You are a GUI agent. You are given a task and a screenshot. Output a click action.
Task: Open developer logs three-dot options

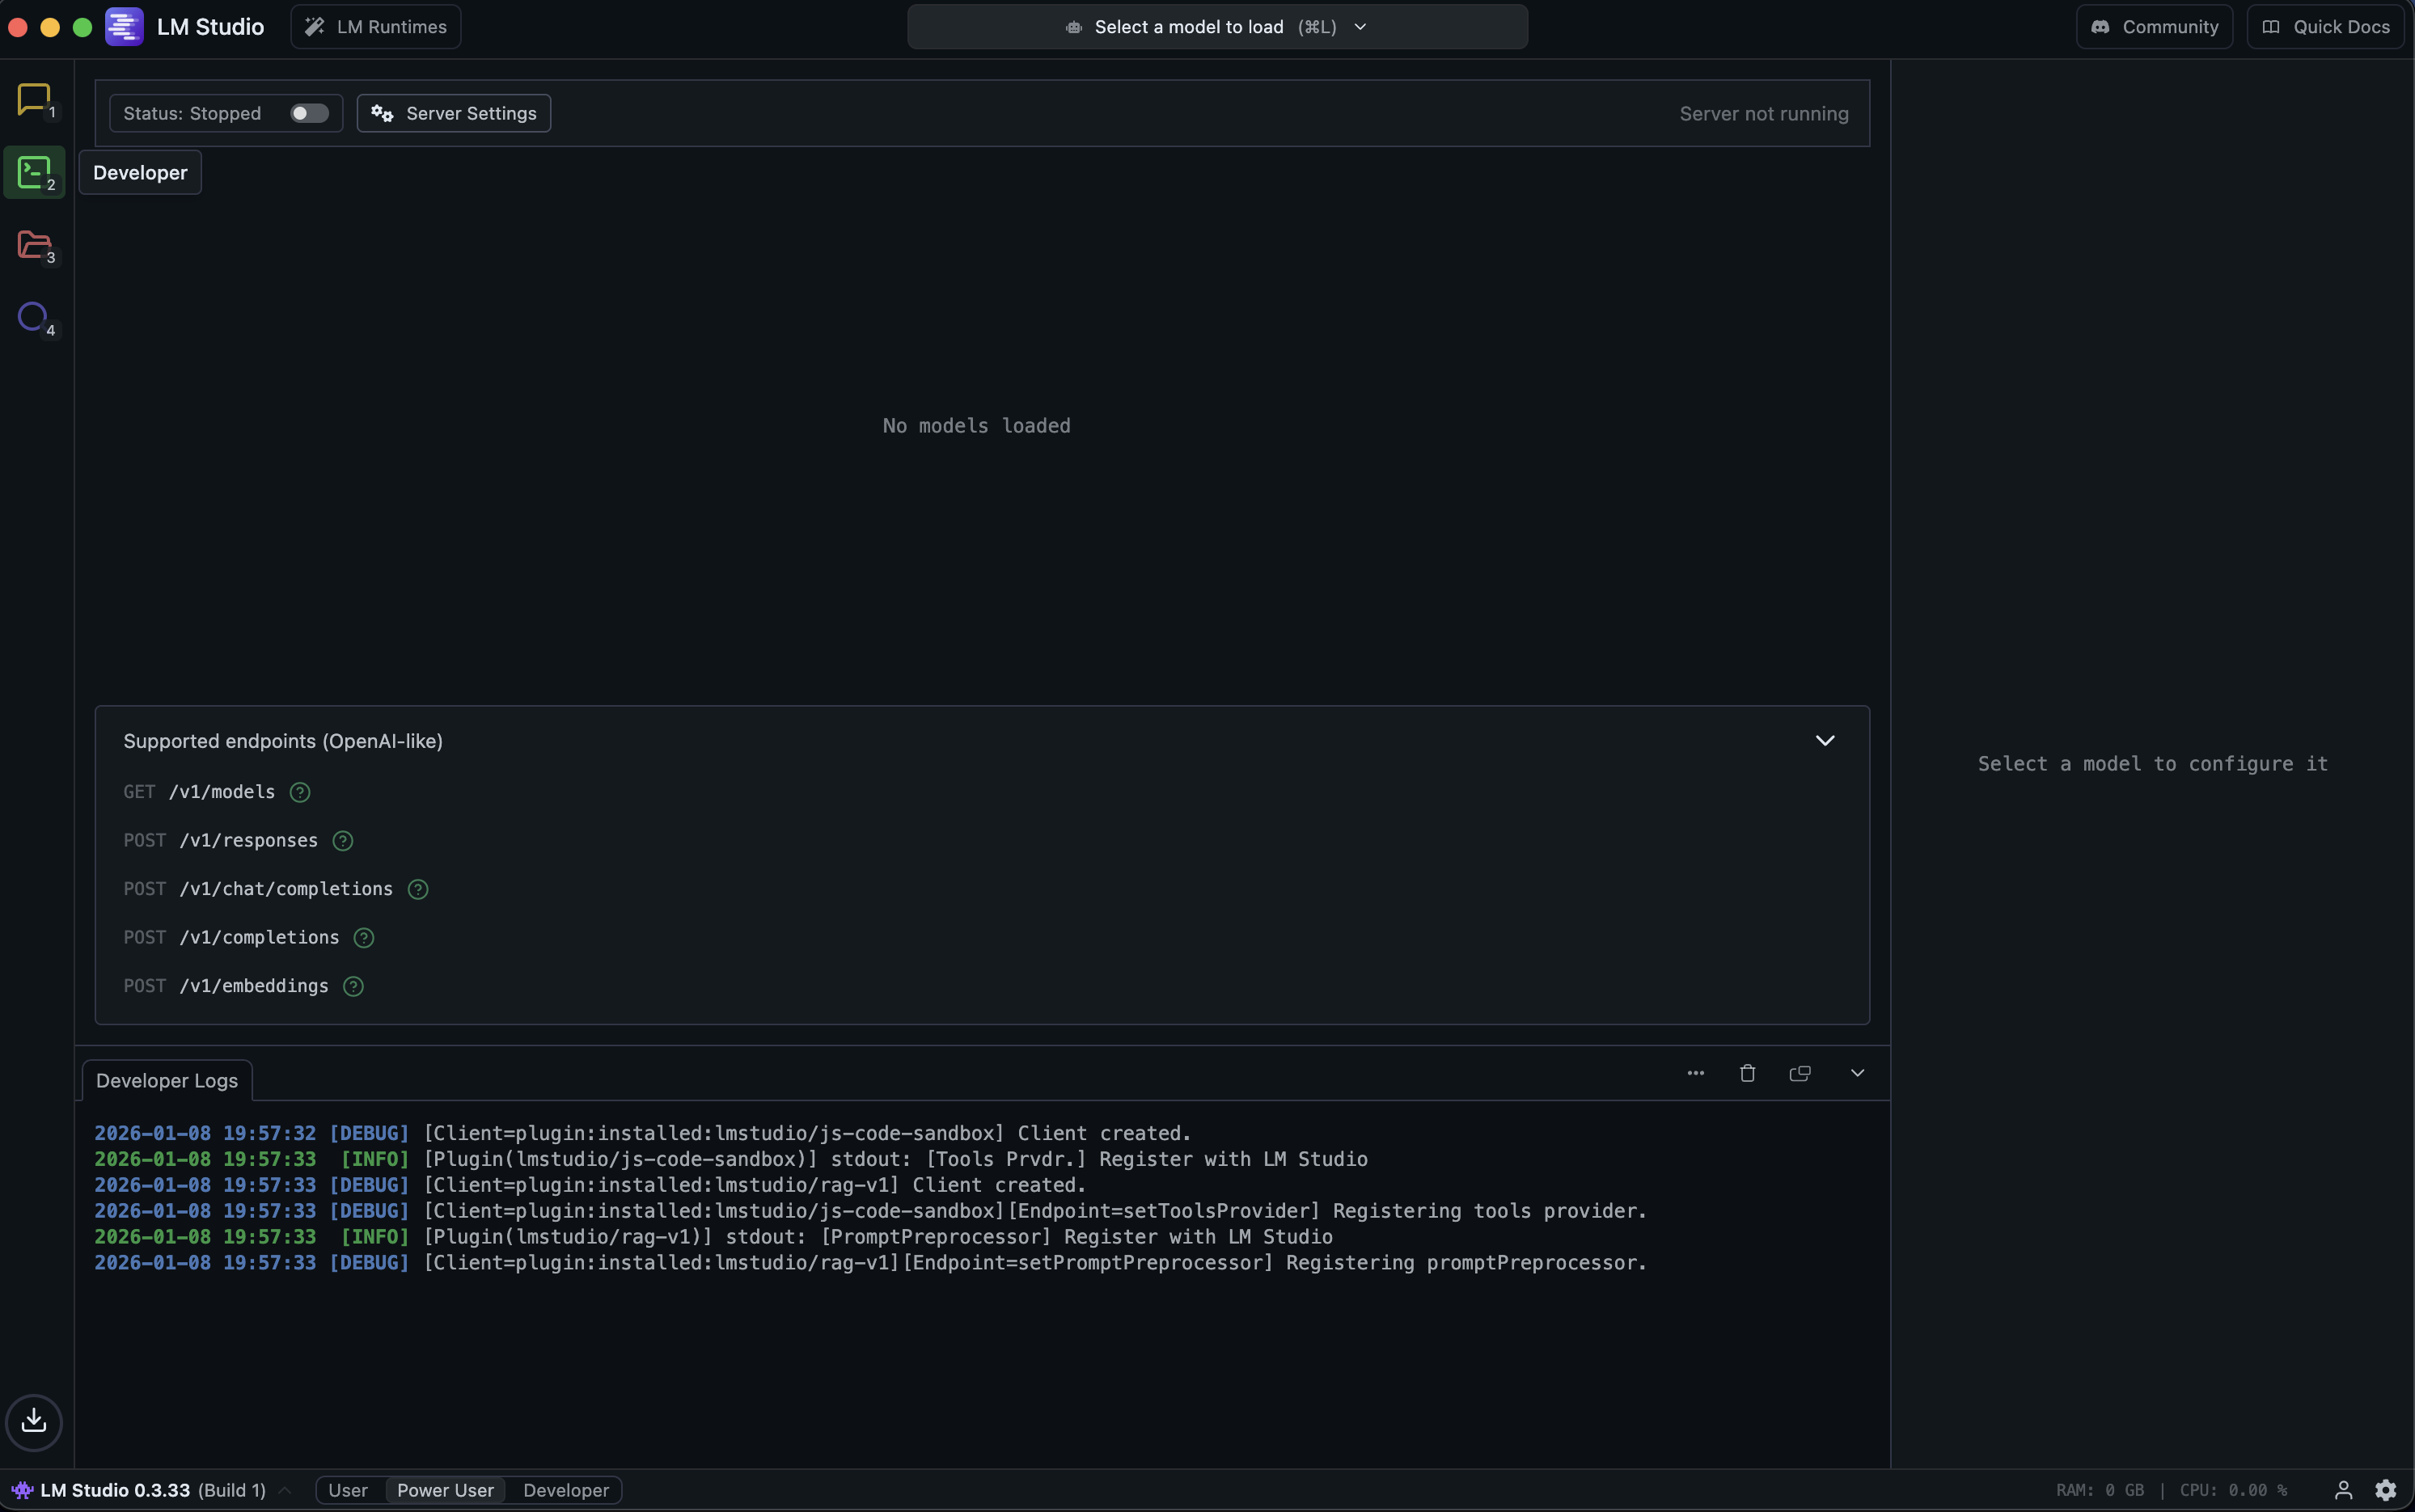(1695, 1073)
